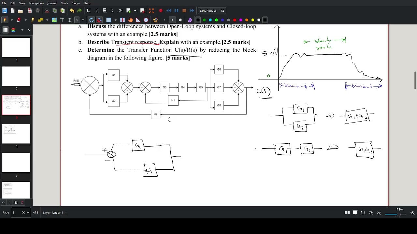
Task: Export as PDF icon
Action: click(x=30, y=11)
